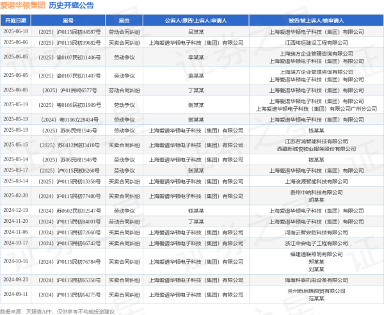Viewport: 384px width, 315px height.
Task: Click defendant 兰州新启腾商贸有限公司
Action: click(x=316, y=291)
